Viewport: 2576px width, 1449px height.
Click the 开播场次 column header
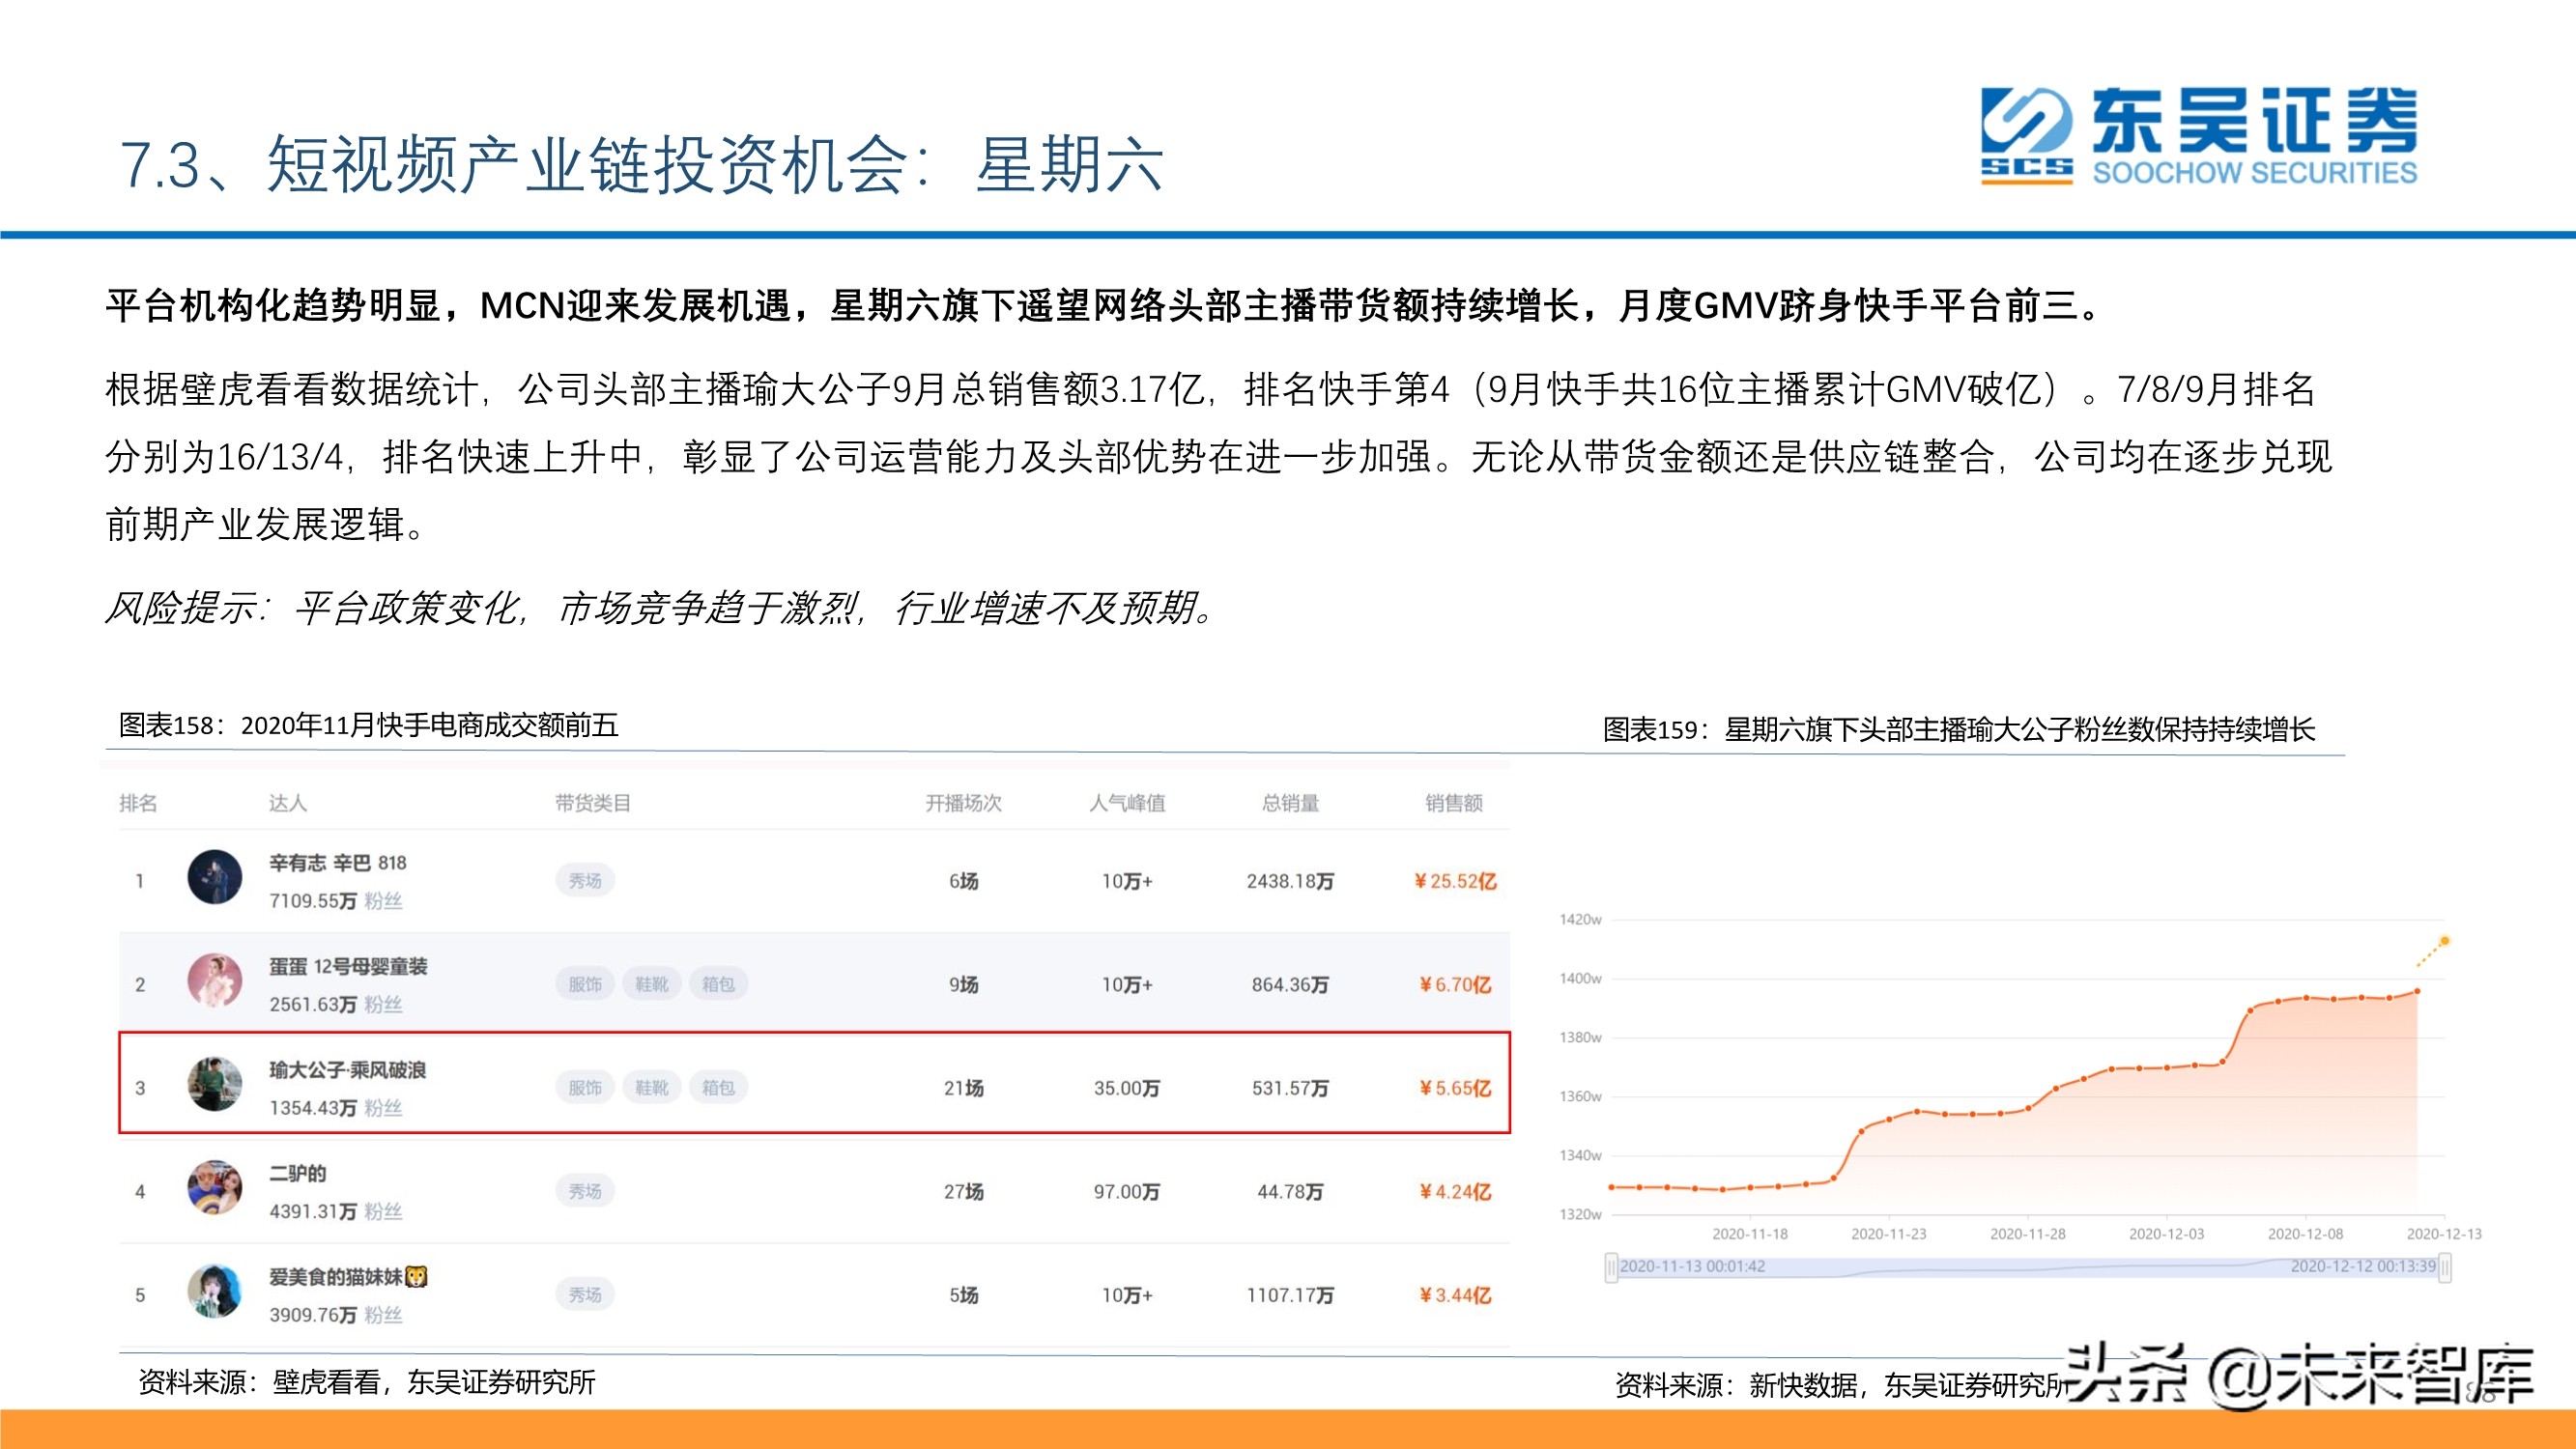[963, 803]
